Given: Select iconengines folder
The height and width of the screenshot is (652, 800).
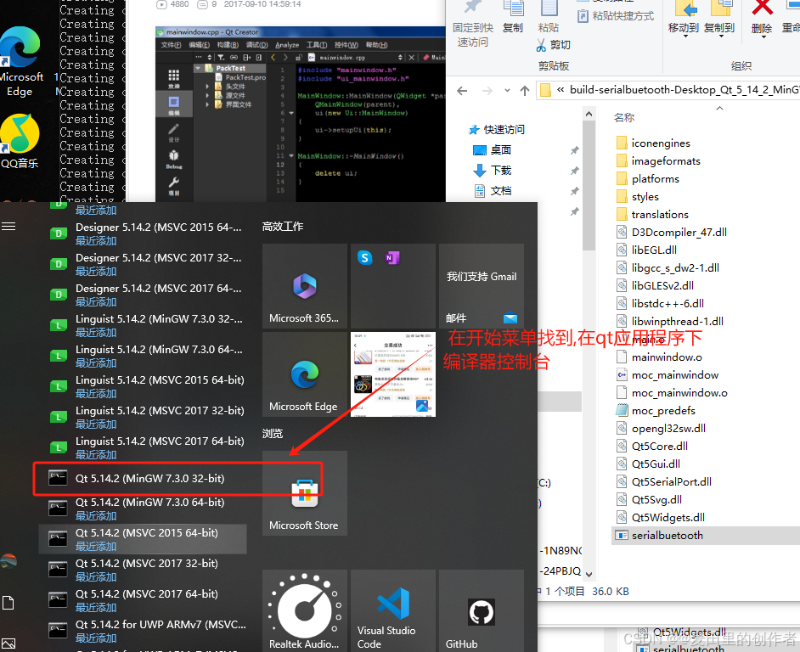Looking at the screenshot, I should [x=654, y=143].
